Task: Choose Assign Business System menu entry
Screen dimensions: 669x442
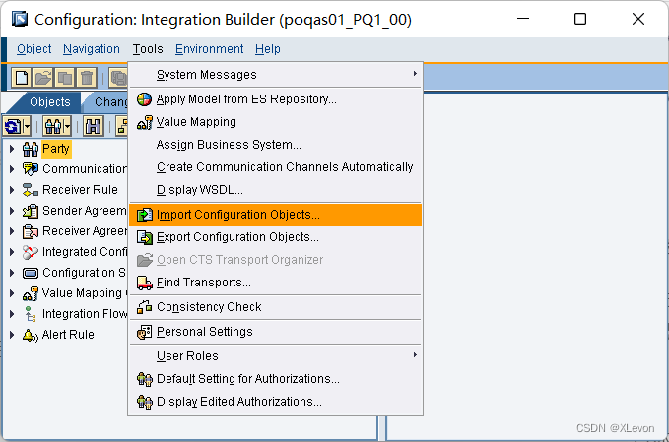Action: pyautogui.click(x=275, y=145)
